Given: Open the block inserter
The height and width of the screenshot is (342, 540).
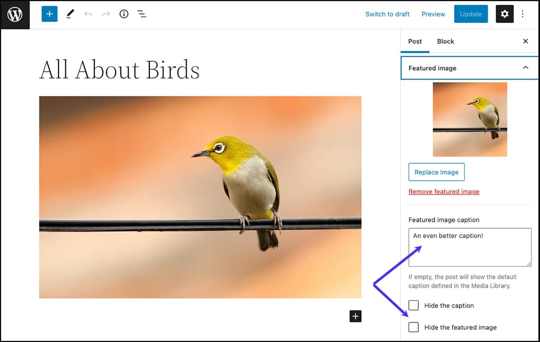Looking at the screenshot, I should 49,14.
